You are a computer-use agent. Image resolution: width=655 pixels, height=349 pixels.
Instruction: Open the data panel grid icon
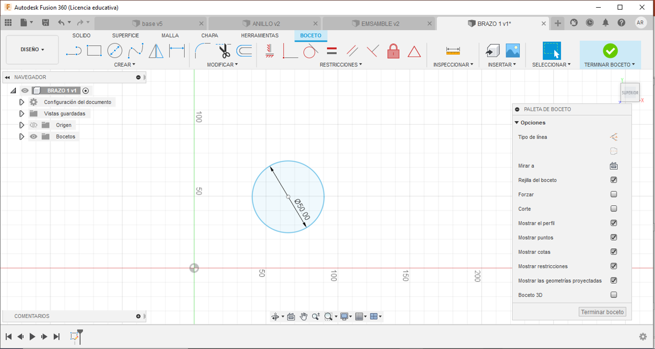(8, 22)
